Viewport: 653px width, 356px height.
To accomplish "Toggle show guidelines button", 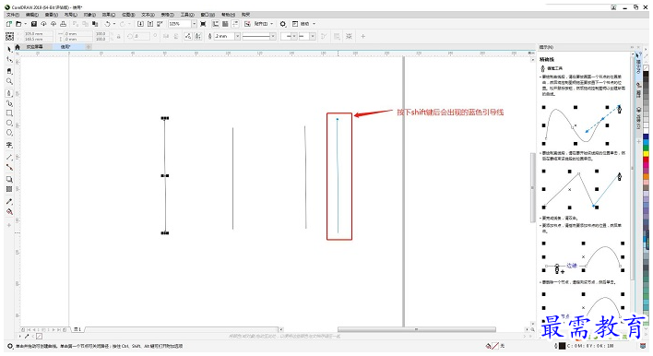I will pyautogui.click(x=235, y=24).
